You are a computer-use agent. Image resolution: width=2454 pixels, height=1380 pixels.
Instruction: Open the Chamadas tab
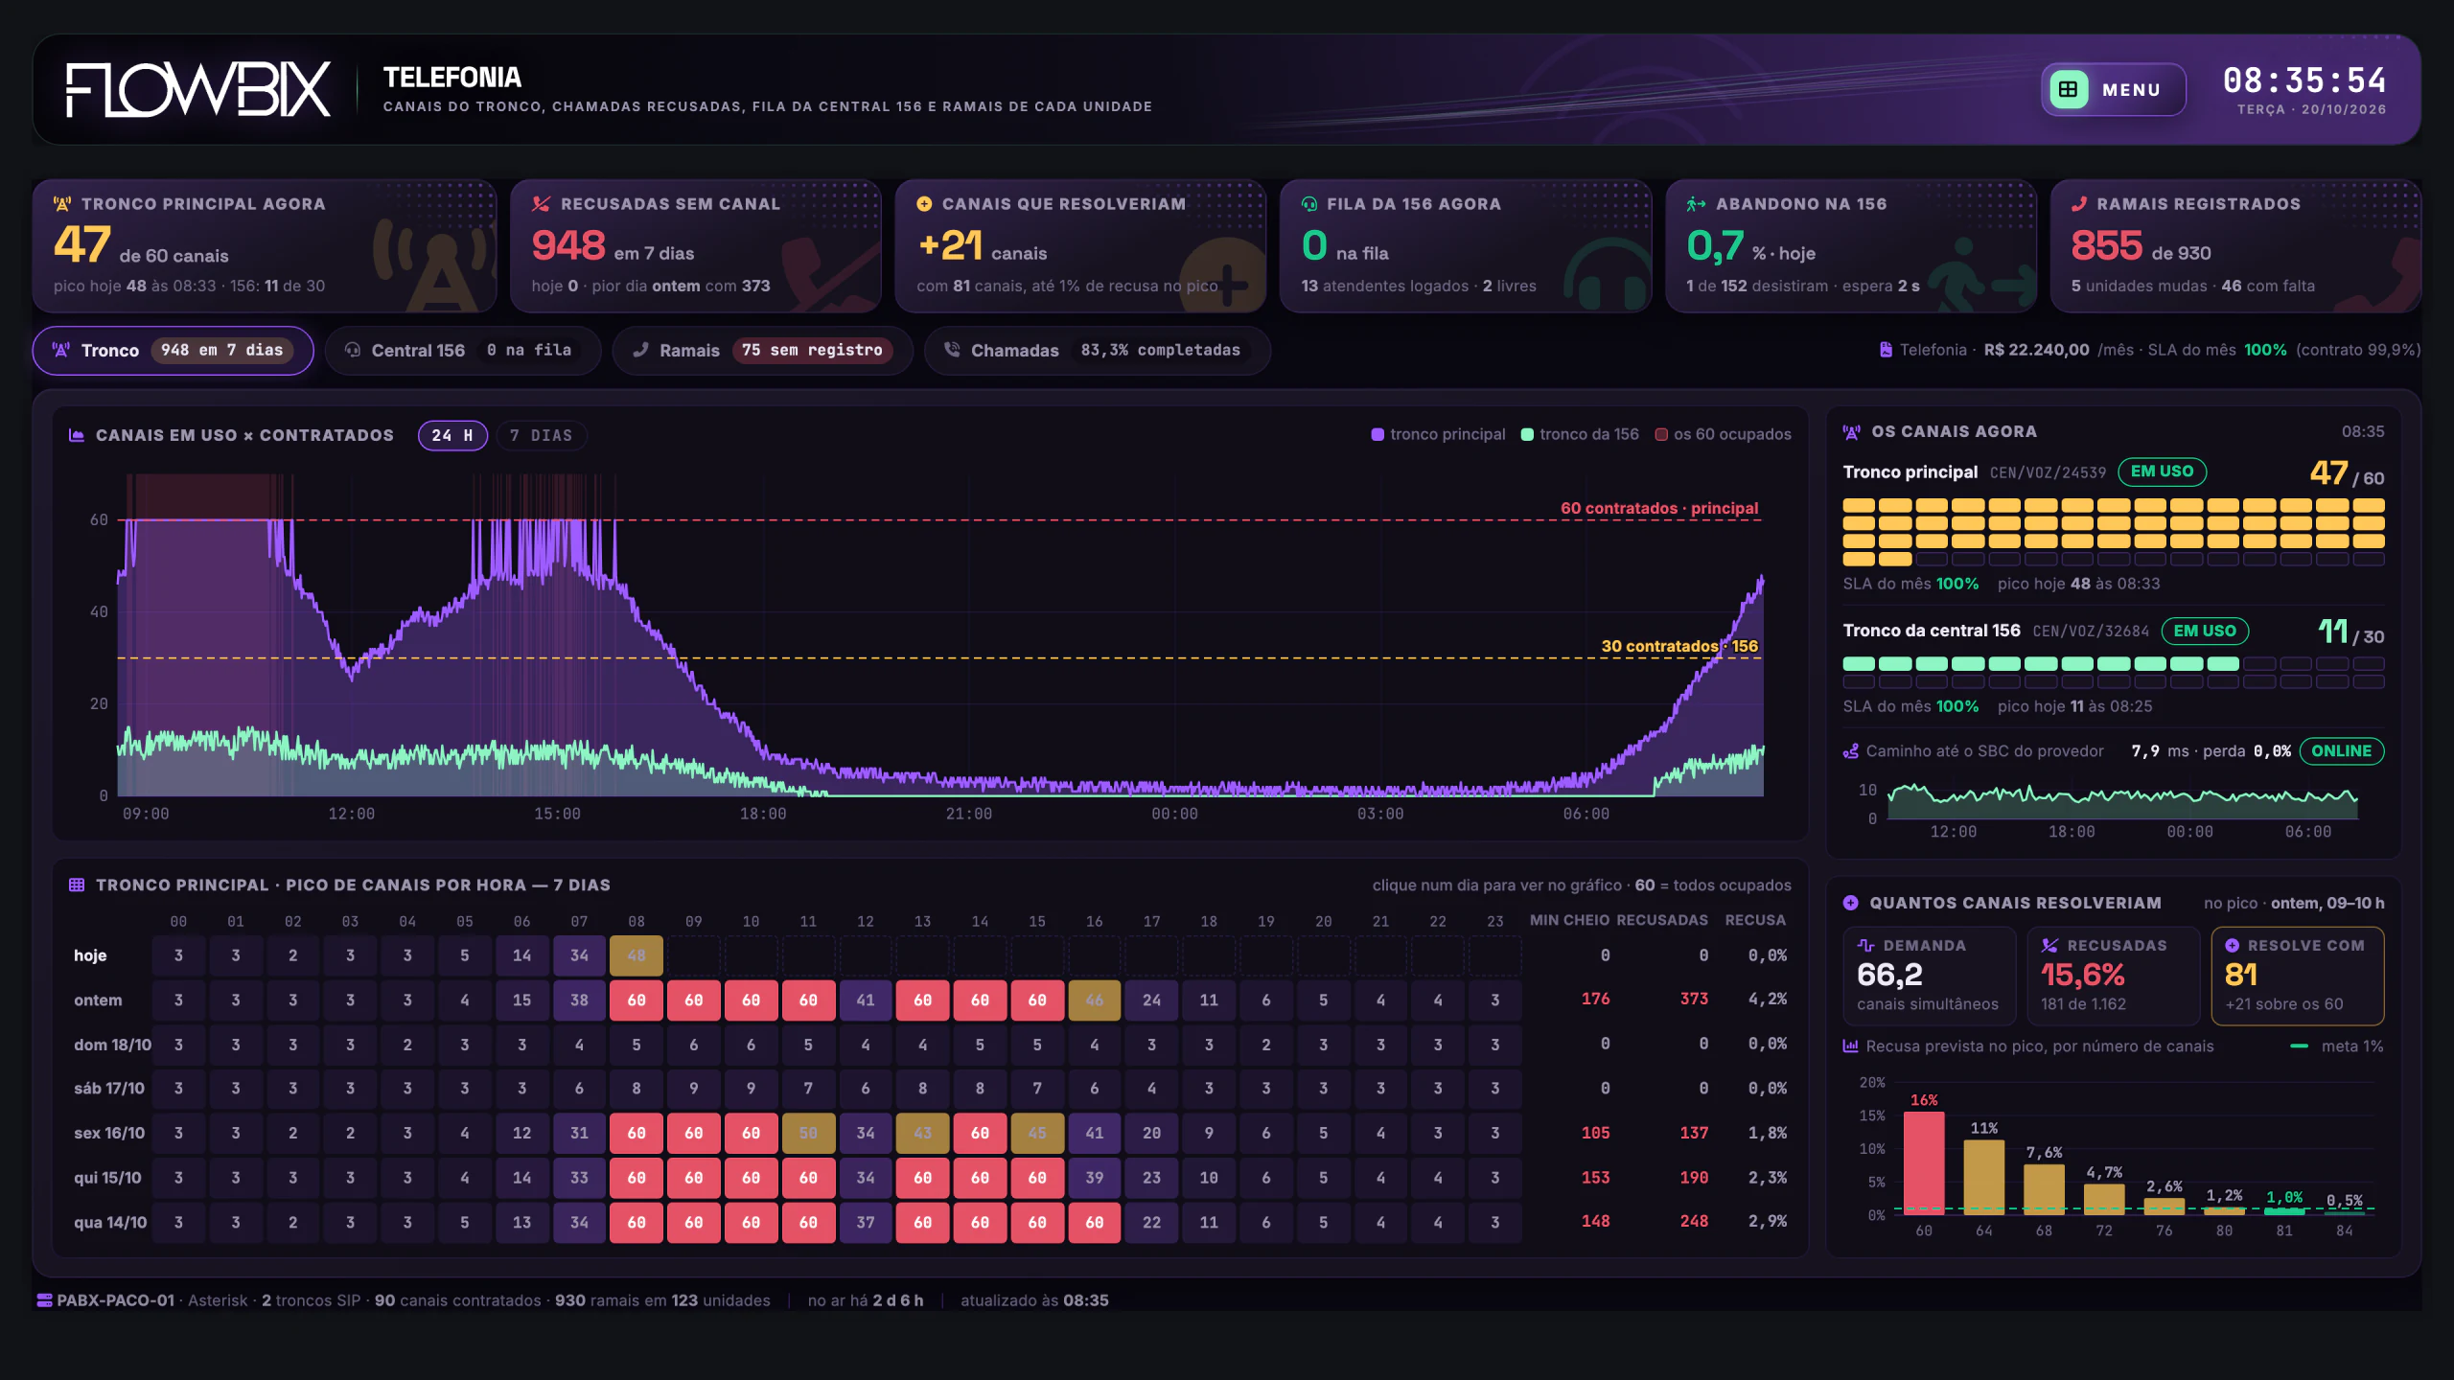[x=1098, y=351]
